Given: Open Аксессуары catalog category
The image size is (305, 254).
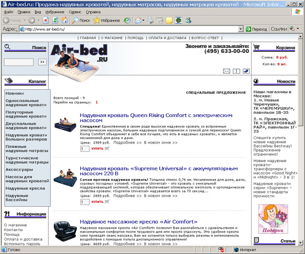Looking at the screenshot, I should [x=19, y=169].
